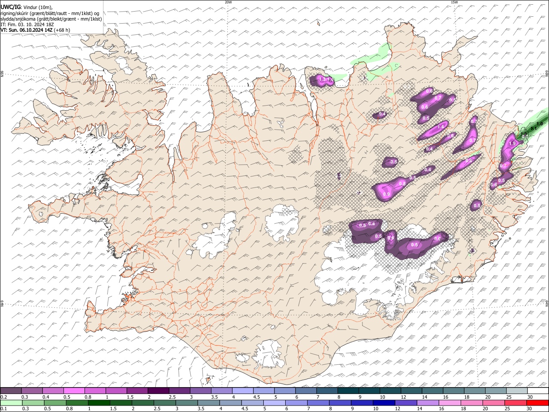549x412 pixels.
Task: Click the 'IT: Fim. 03. 10. 2024 18Z' initial time line
Action: [x=27, y=24]
